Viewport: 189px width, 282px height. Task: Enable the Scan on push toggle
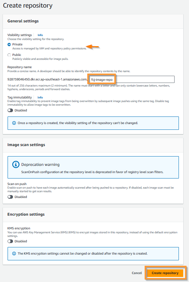point(10,197)
